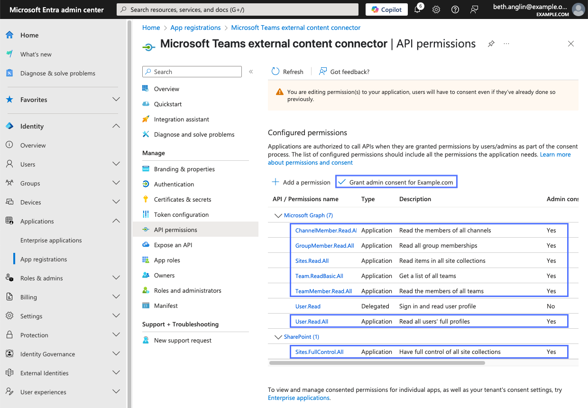The width and height of the screenshot is (588, 408).
Task: Click the user account avatar
Action: [x=578, y=9]
